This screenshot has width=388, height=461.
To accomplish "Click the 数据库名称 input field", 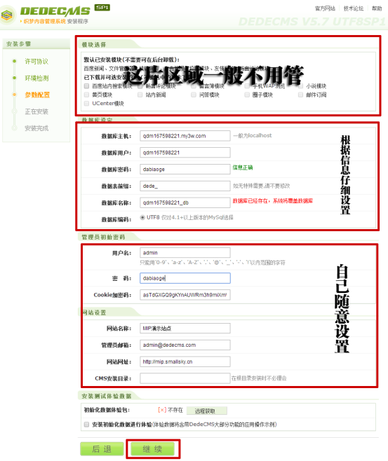I will tap(185, 202).
